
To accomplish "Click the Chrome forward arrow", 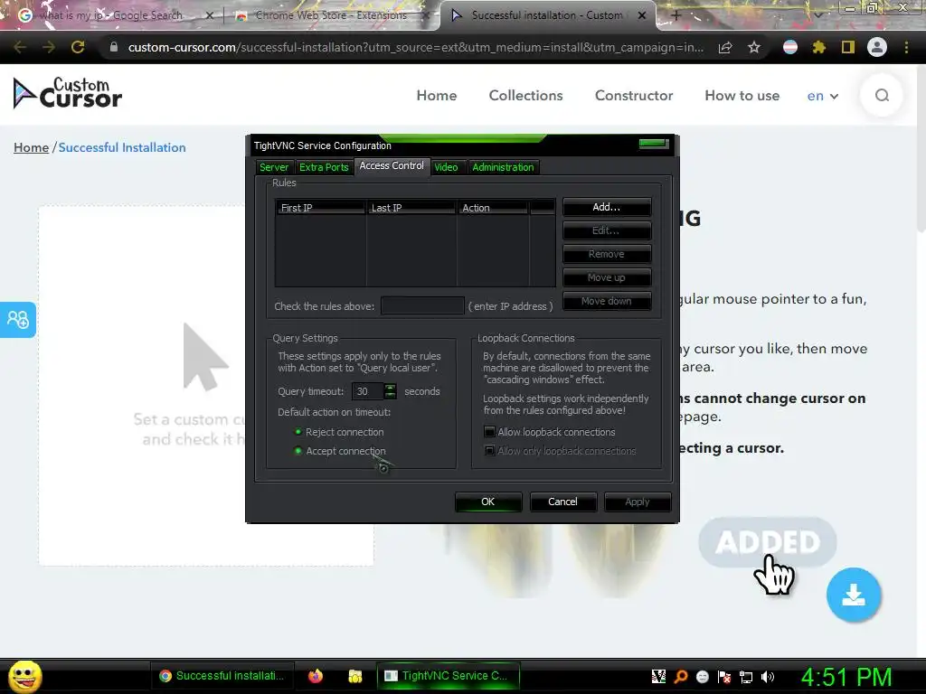I will pos(49,47).
